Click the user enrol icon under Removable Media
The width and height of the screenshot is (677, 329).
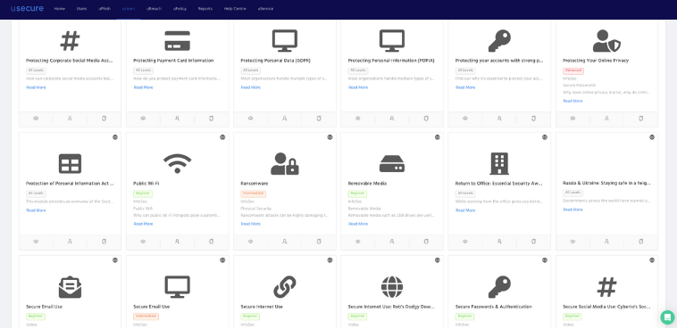[391, 242]
